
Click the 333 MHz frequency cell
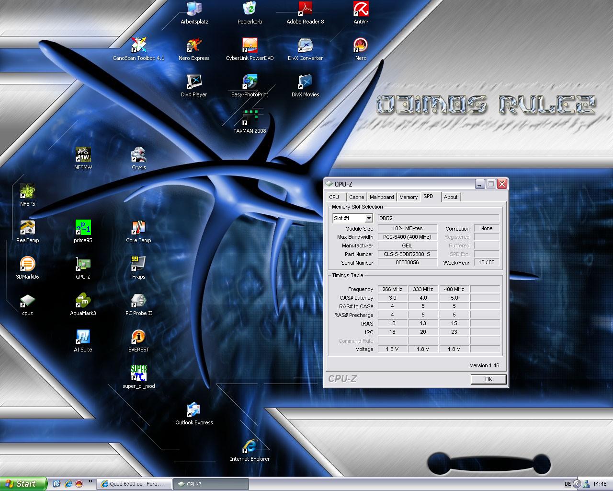423,289
